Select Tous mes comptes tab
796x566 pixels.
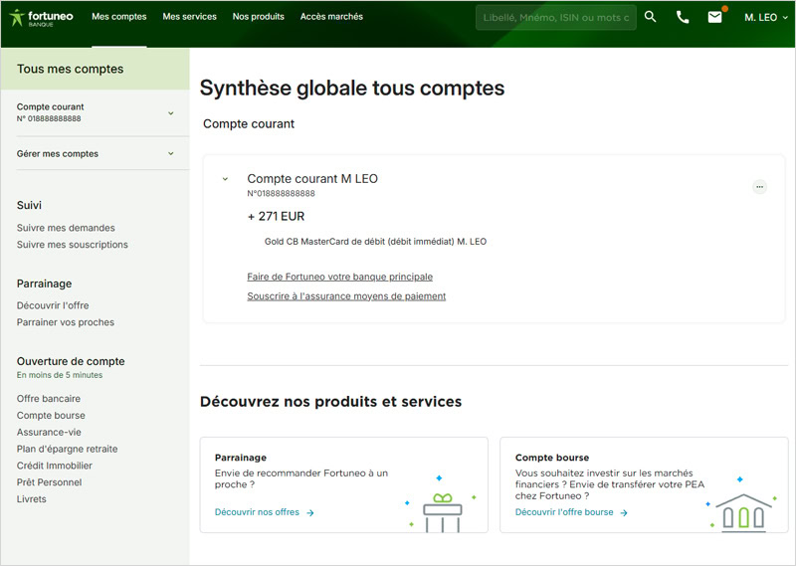(x=95, y=69)
